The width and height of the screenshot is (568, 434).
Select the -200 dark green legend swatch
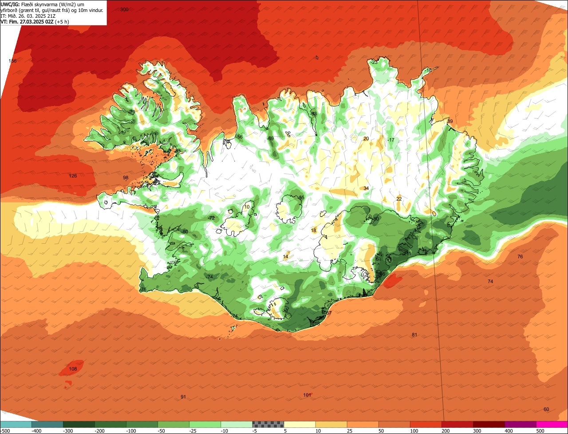pos(110,424)
